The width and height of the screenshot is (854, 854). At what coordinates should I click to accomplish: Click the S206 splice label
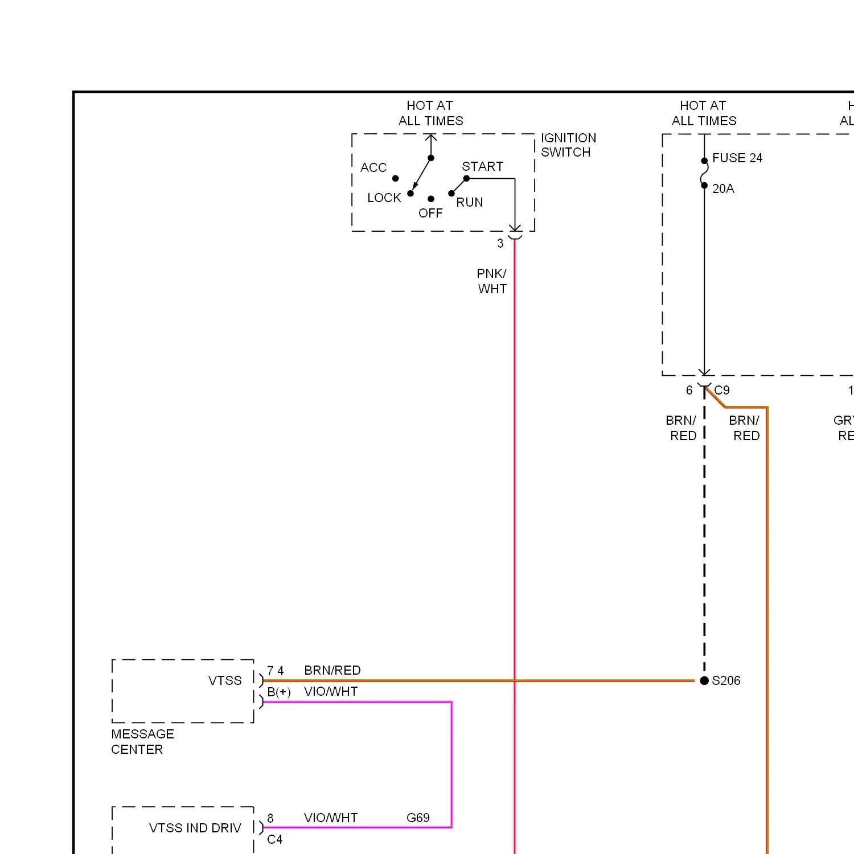[726, 680]
